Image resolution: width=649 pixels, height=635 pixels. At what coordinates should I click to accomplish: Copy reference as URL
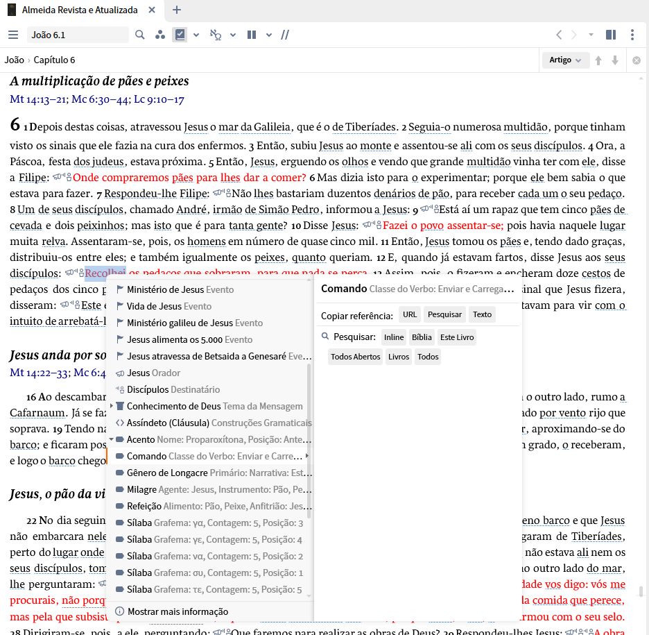[x=410, y=314]
